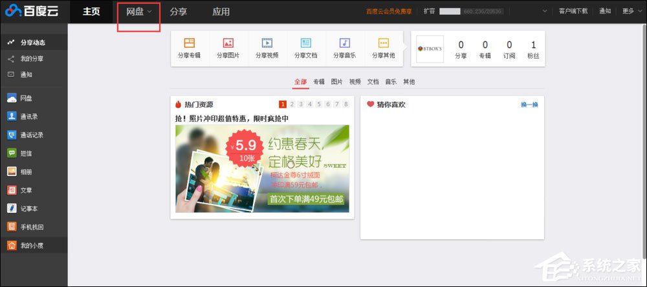Select 分享动态 in the sidebar
Image resolution: width=647 pixels, height=287 pixels.
pos(34,43)
